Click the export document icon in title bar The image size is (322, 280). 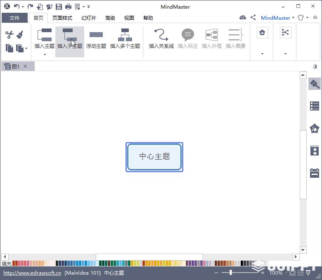click(78, 7)
